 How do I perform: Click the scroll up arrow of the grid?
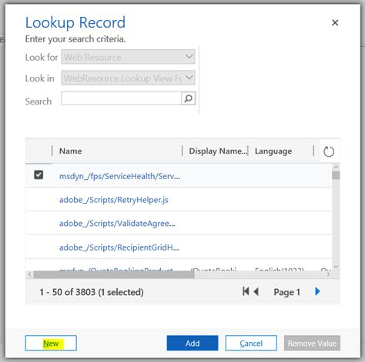[x=336, y=168]
